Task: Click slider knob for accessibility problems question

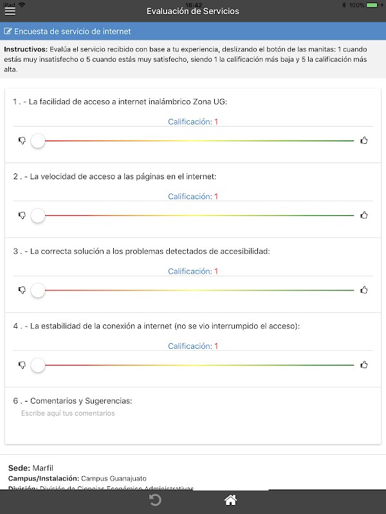Action: 38,290
